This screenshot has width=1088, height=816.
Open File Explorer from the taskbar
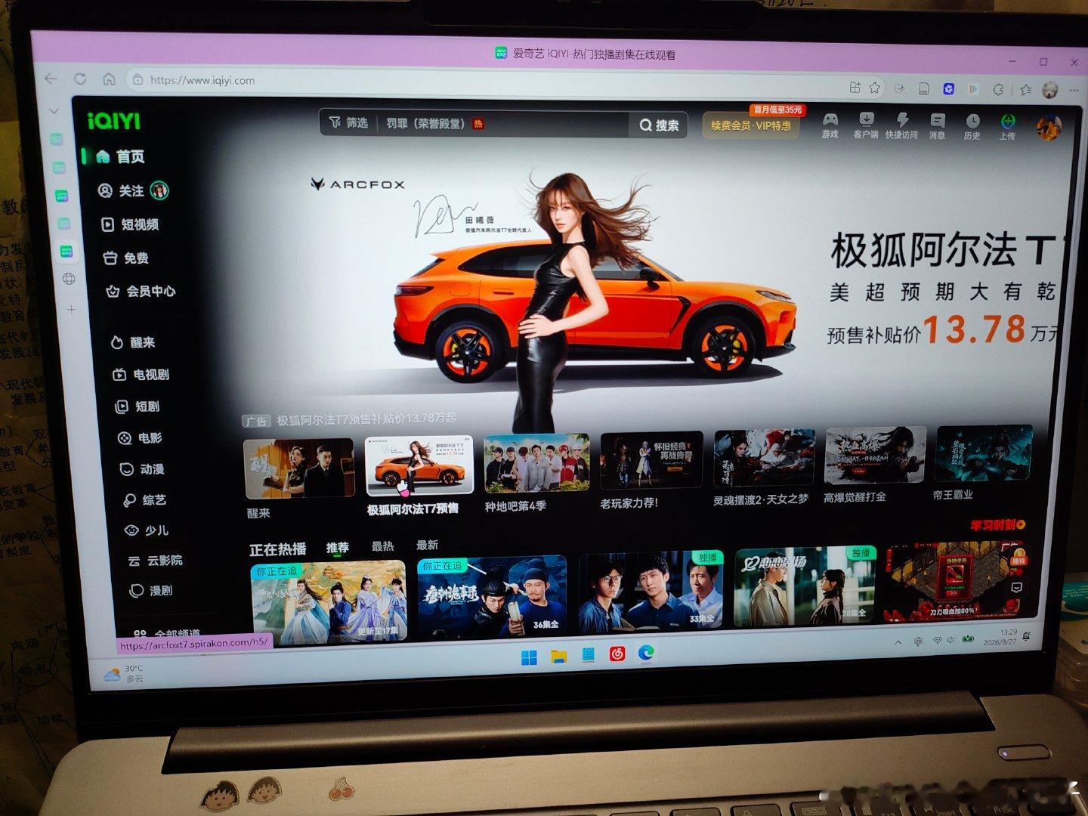click(559, 656)
